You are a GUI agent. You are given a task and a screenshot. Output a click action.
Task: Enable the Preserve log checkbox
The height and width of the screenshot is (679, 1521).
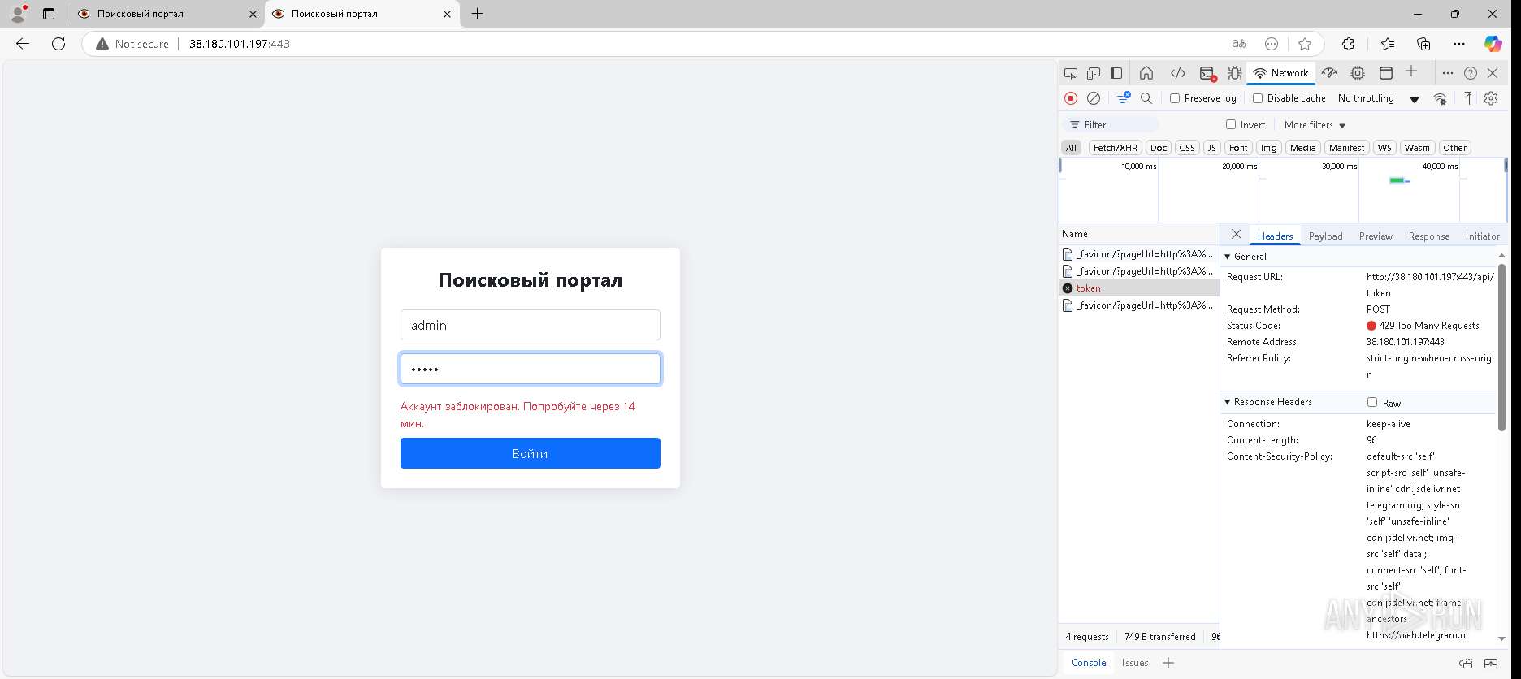click(x=1175, y=98)
